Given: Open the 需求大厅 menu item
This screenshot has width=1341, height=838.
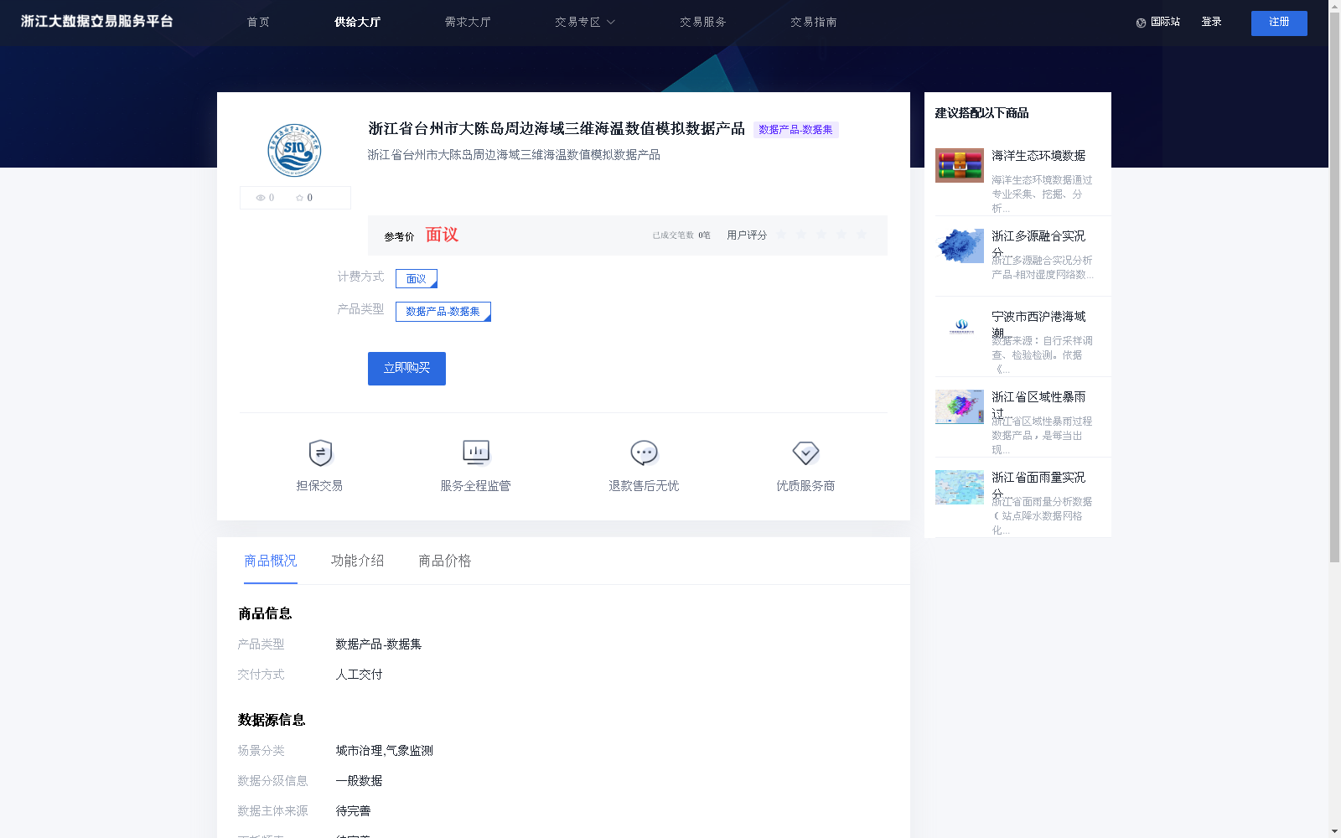Looking at the screenshot, I should (x=467, y=23).
